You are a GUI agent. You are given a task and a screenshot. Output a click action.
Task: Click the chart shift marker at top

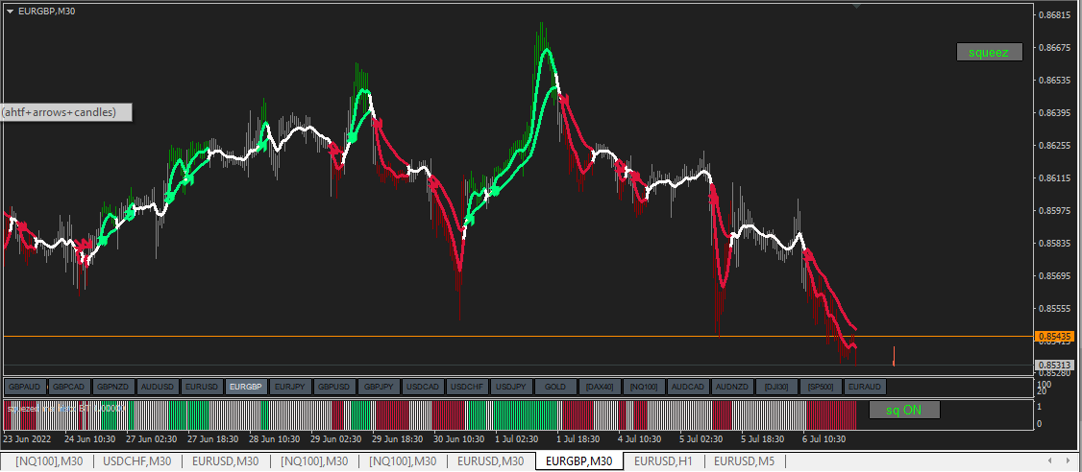(856, 6)
